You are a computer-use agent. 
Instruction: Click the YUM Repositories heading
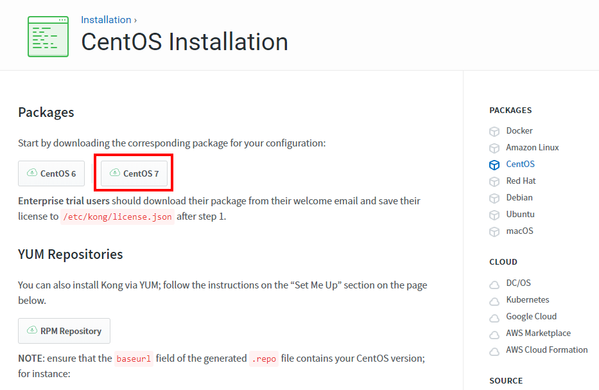(70, 254)
